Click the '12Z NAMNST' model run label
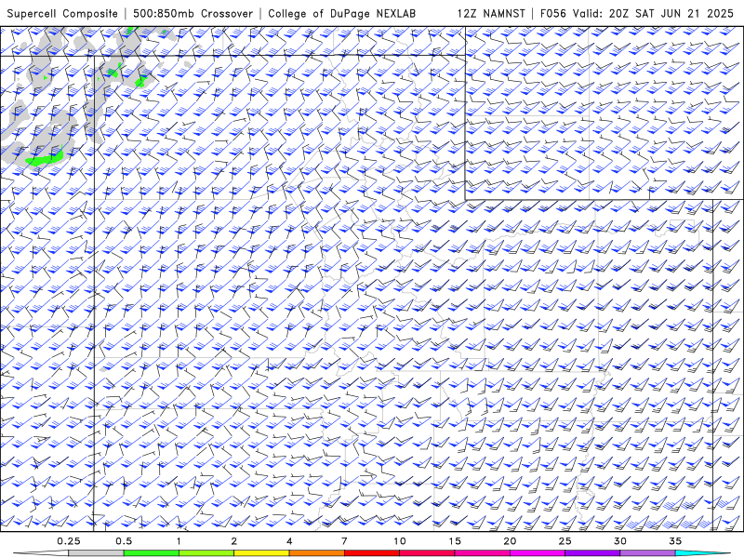 click(491, 13)
